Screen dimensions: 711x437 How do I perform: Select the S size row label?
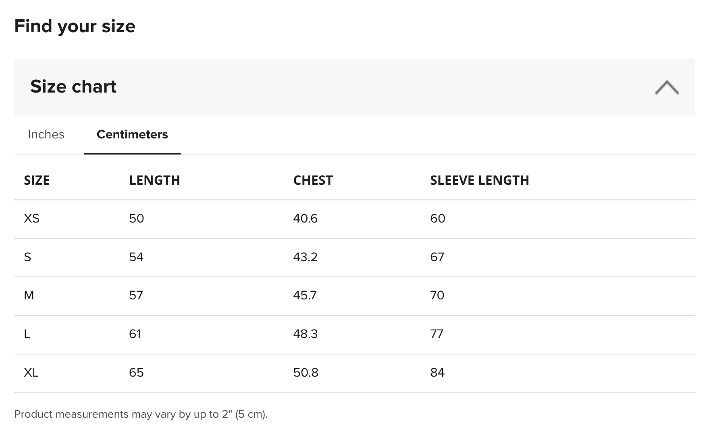pyautogui.click(x=27, y=257)
